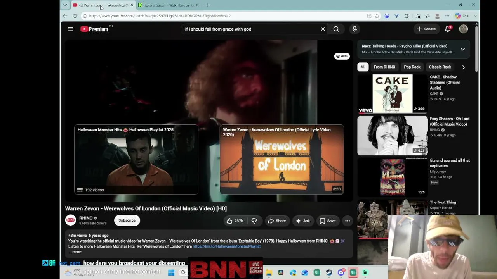Screen dimensions: 497x279
Task: Click the Create button
Action: tap(426, 29)
